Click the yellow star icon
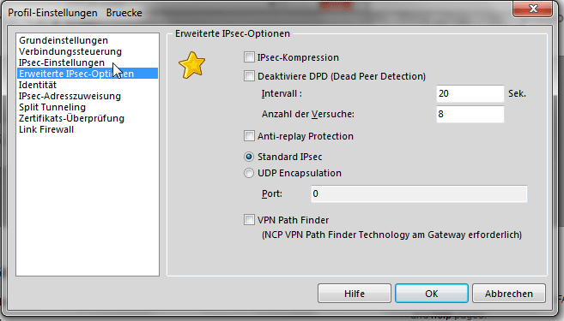Screen dimensions: 564x321 [191, 65]
